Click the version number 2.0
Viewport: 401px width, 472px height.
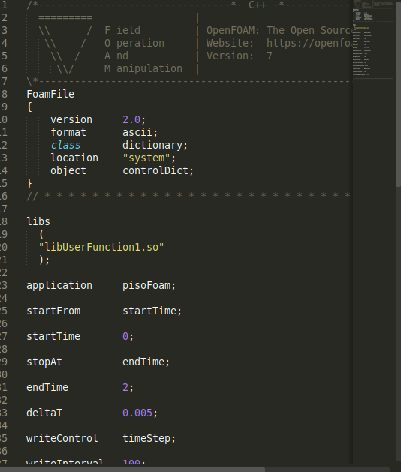coord(131,119)
